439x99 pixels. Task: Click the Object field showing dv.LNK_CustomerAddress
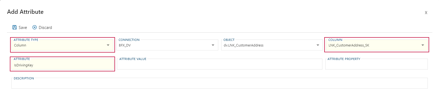pos(272,45)
